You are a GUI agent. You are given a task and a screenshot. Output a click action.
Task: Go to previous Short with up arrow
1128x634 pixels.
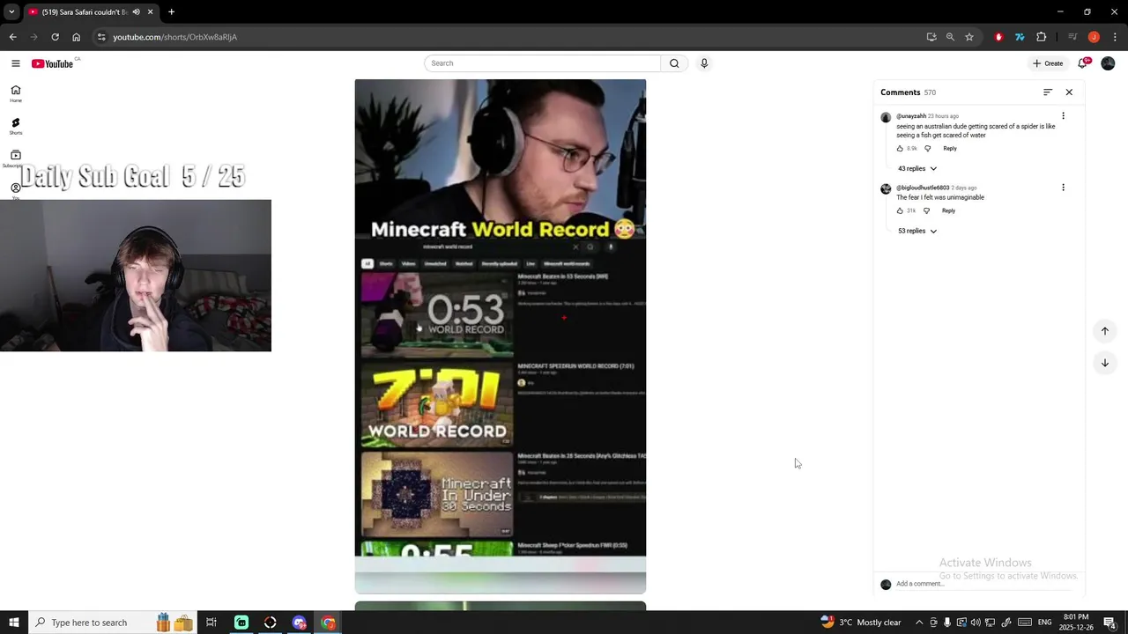coord(1104,331)
